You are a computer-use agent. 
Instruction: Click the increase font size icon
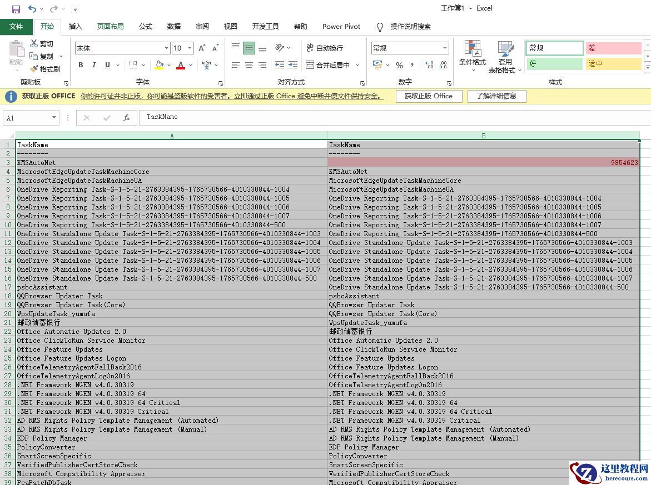click(202, 48)
